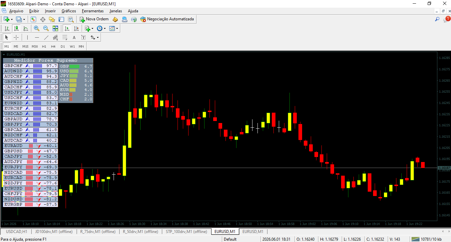
Task: Open the Inserir menu
Action: coord(50,11)
